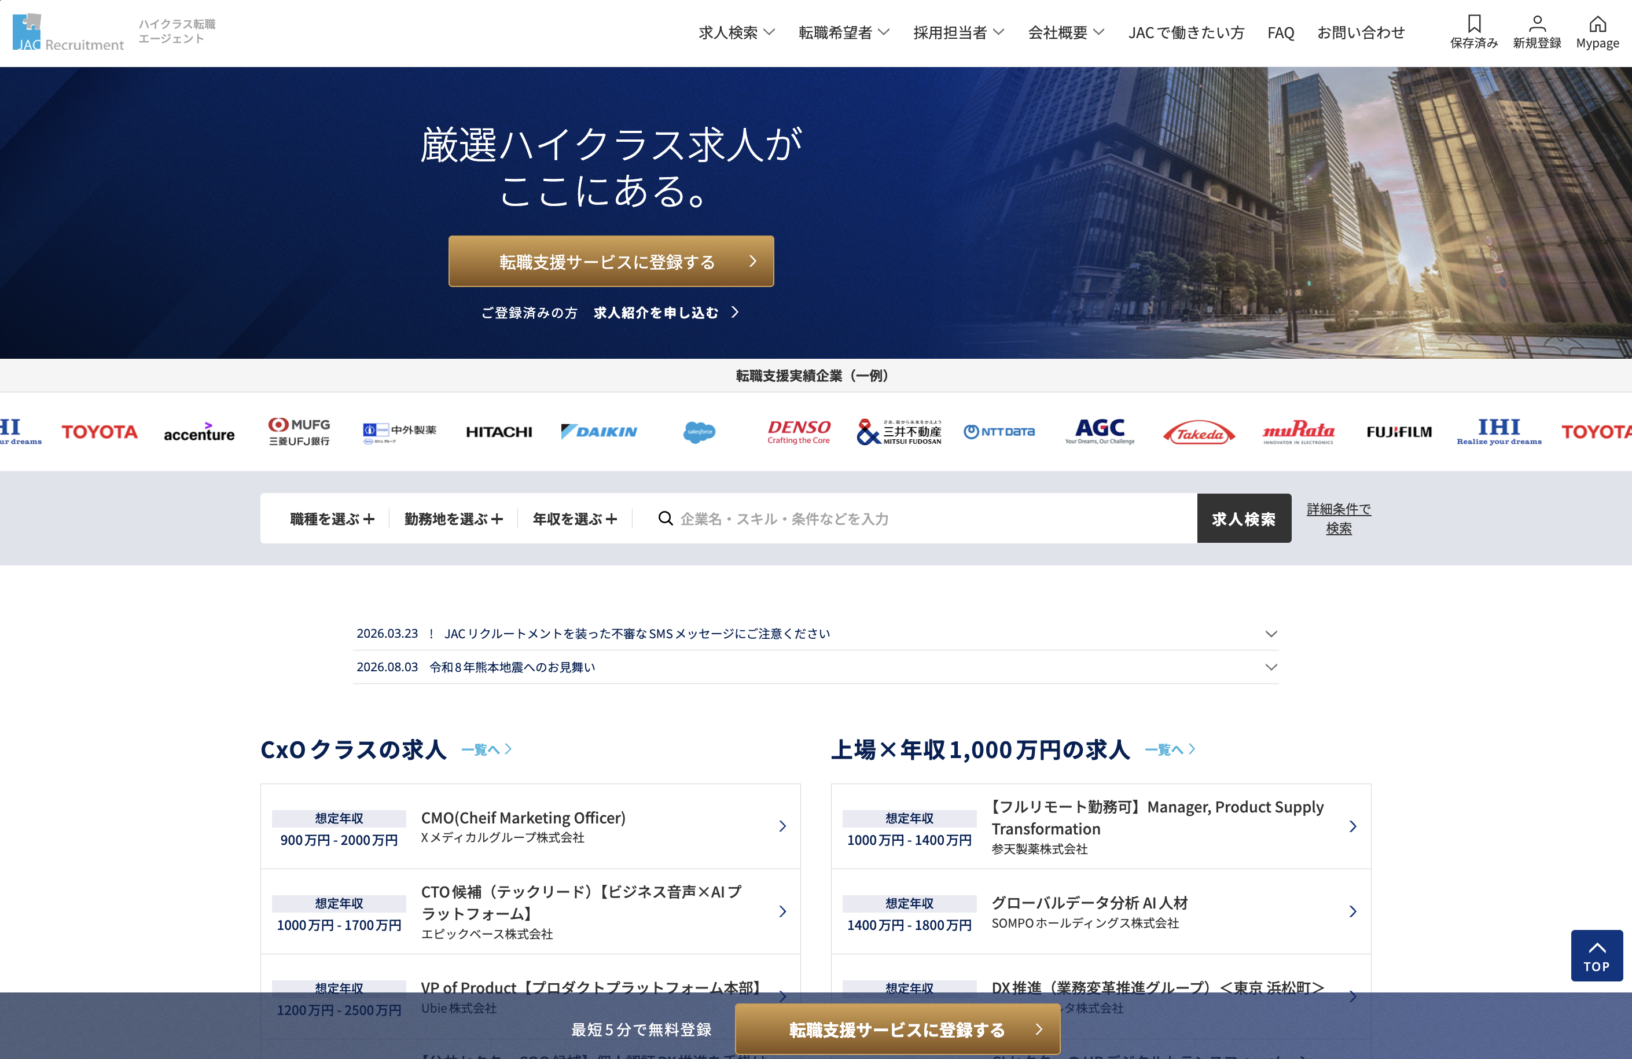
Task: Click the 求人検索 search button
Action: pyautogui.click(x=1244, y=519)
